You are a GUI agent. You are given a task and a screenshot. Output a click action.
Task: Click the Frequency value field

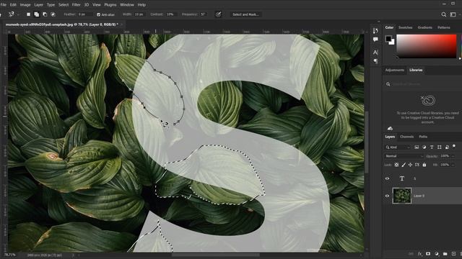(204, 14)
